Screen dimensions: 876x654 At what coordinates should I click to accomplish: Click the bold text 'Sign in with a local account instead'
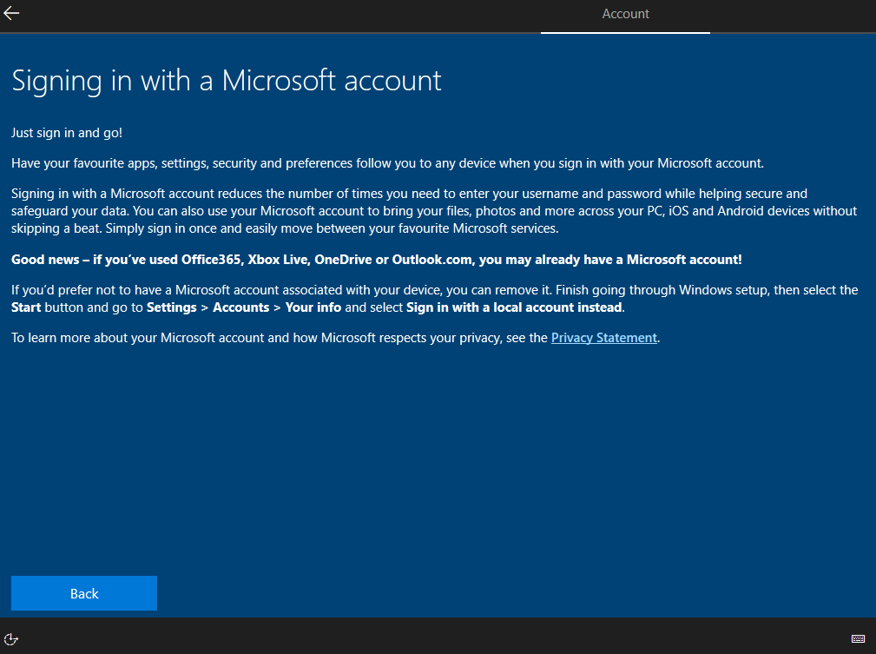514,307
